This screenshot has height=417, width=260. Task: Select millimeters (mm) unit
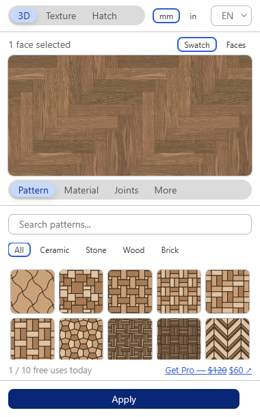166,16
